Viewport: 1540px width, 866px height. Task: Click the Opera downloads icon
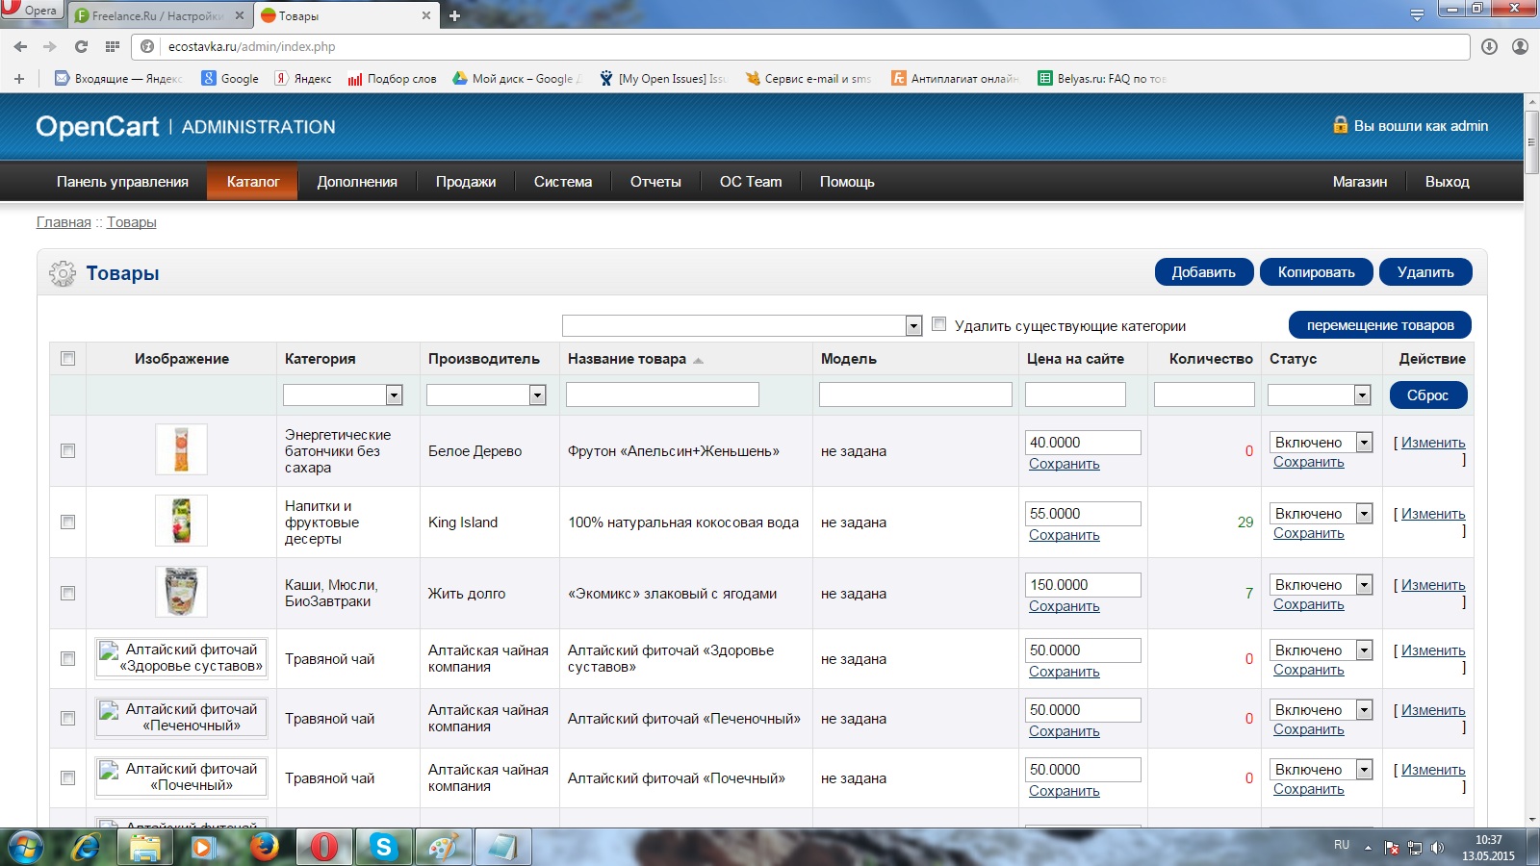point(1489,46)
